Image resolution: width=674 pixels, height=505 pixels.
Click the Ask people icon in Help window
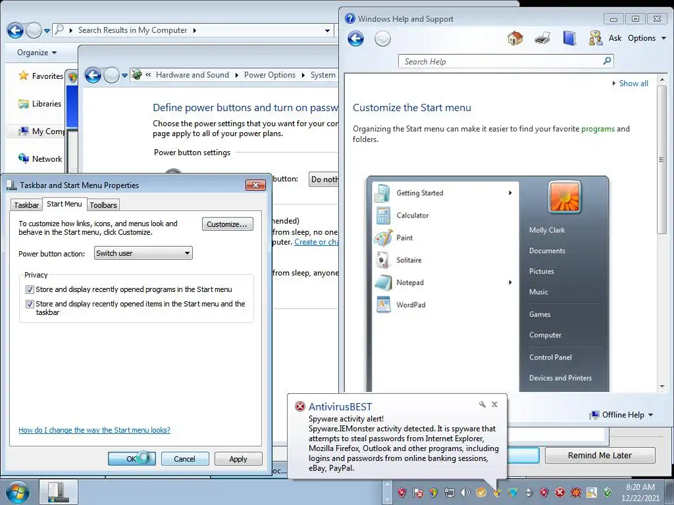point(595,38)
